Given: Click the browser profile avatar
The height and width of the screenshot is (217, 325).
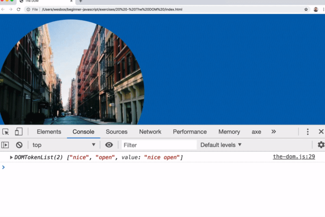Looking at the screenshot, I should pyautogui.click(x=316, y=9).
